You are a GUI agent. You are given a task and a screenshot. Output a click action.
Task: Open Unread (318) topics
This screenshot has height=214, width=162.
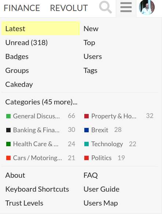tap(26, 43)
